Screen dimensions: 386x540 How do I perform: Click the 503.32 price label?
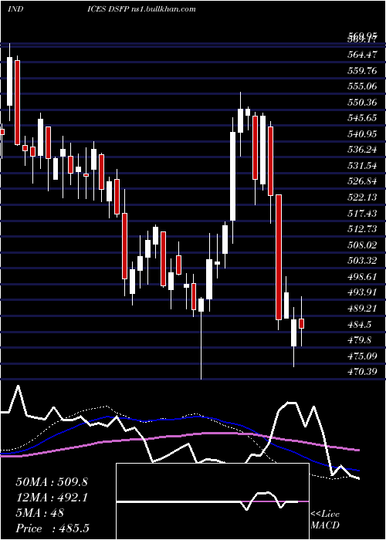click(363, 261)
